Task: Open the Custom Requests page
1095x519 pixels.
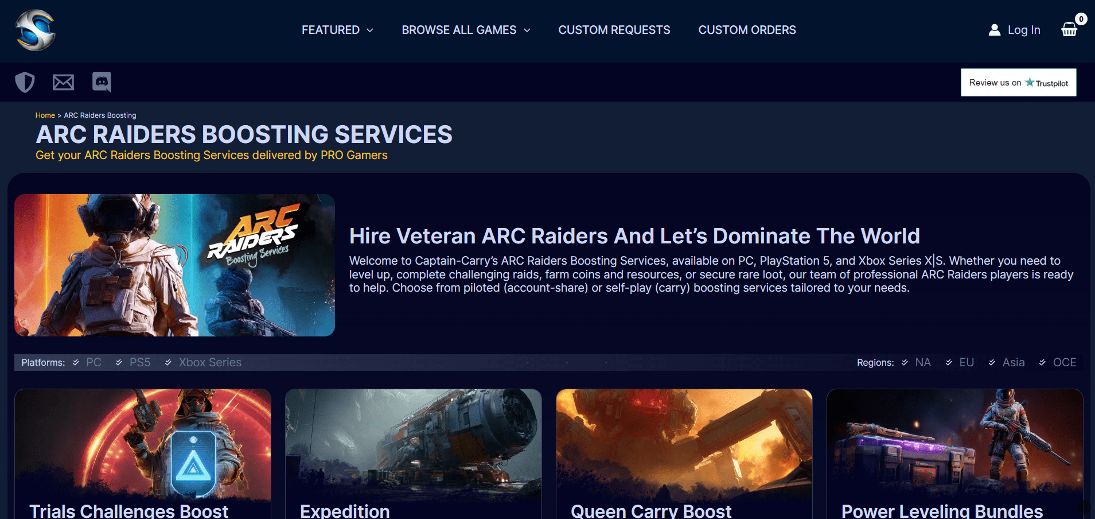Action: [614, 30]
